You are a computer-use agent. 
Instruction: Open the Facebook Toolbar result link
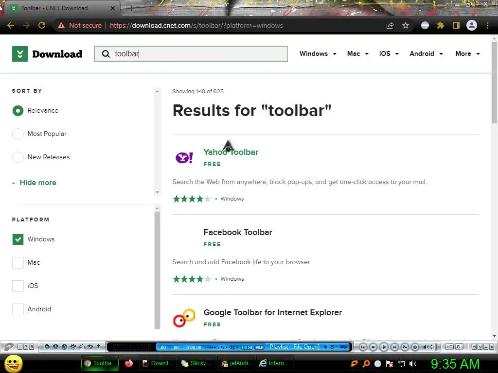[x=238, y=232]
